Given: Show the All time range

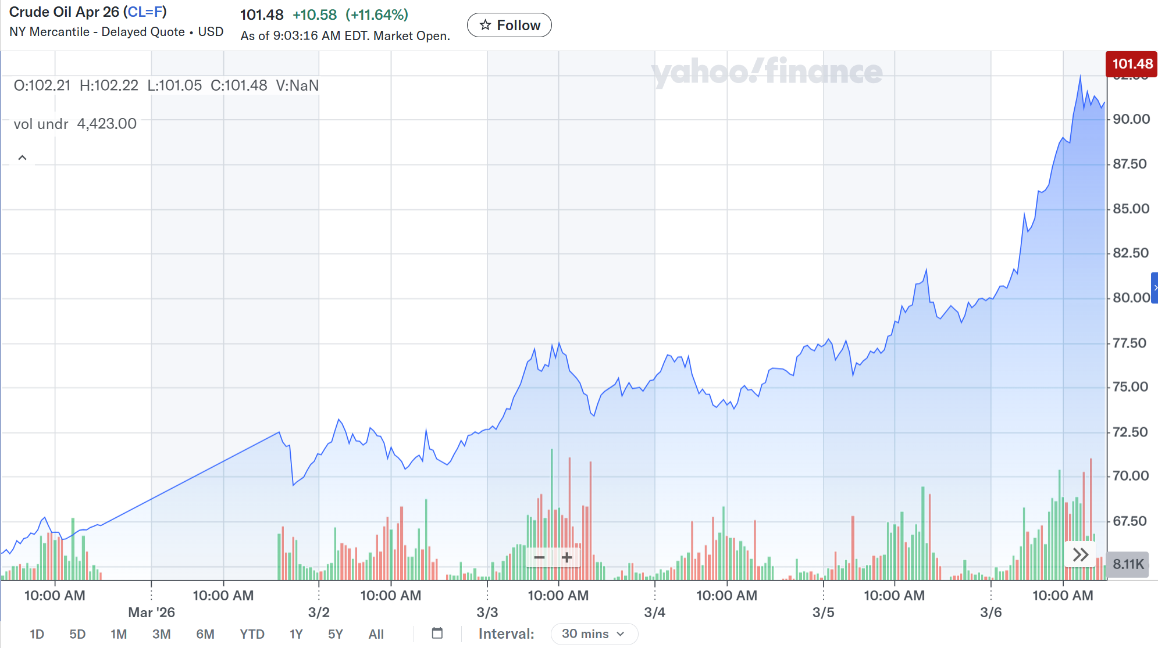Looking at the screenshot, I should [376, 634].
